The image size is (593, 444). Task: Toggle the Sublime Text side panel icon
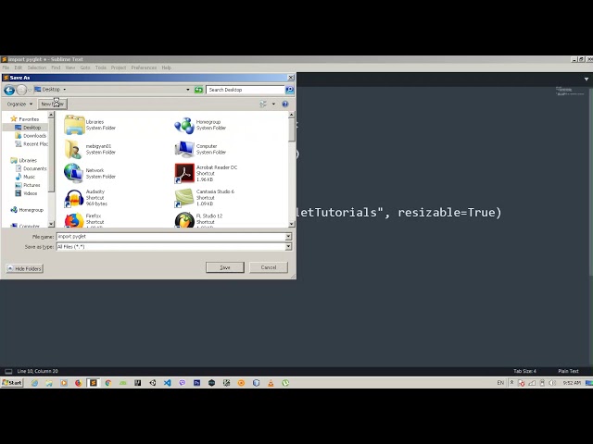[x=8, y=372]
